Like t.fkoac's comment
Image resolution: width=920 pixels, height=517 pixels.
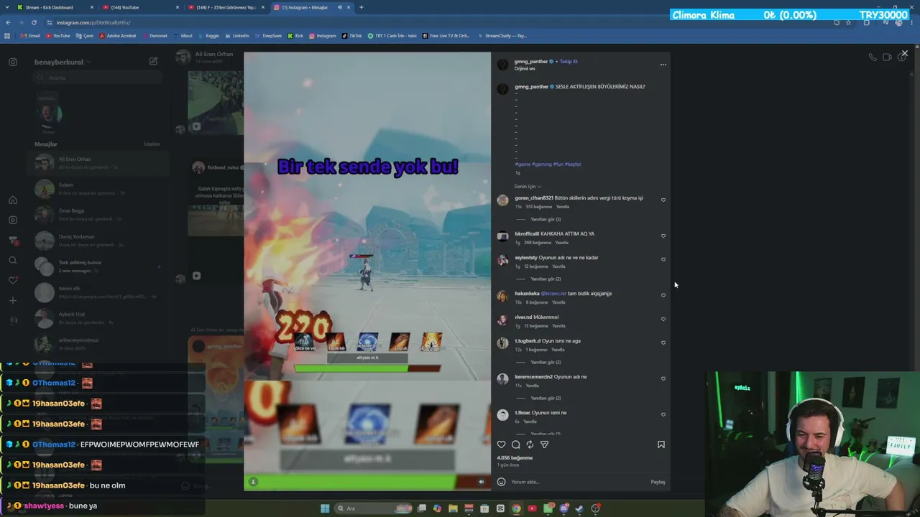(x=663, y=414)
